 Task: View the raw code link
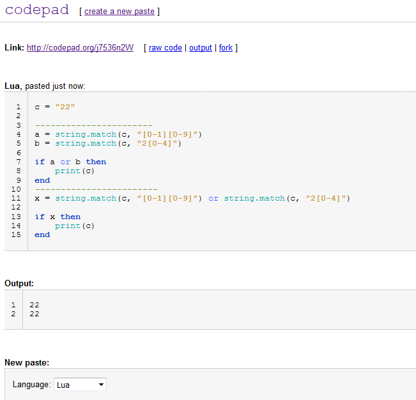[x=166, y=48]
